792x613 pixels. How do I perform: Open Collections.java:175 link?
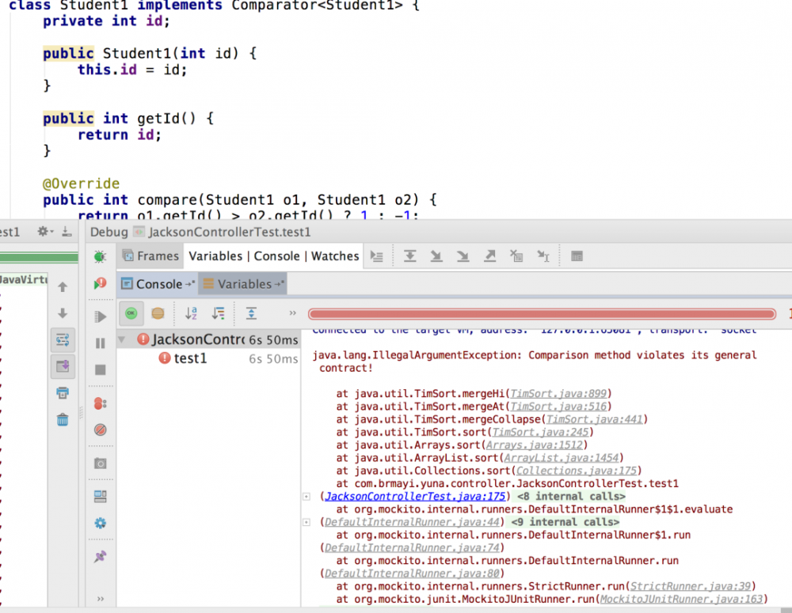point(577,471)
